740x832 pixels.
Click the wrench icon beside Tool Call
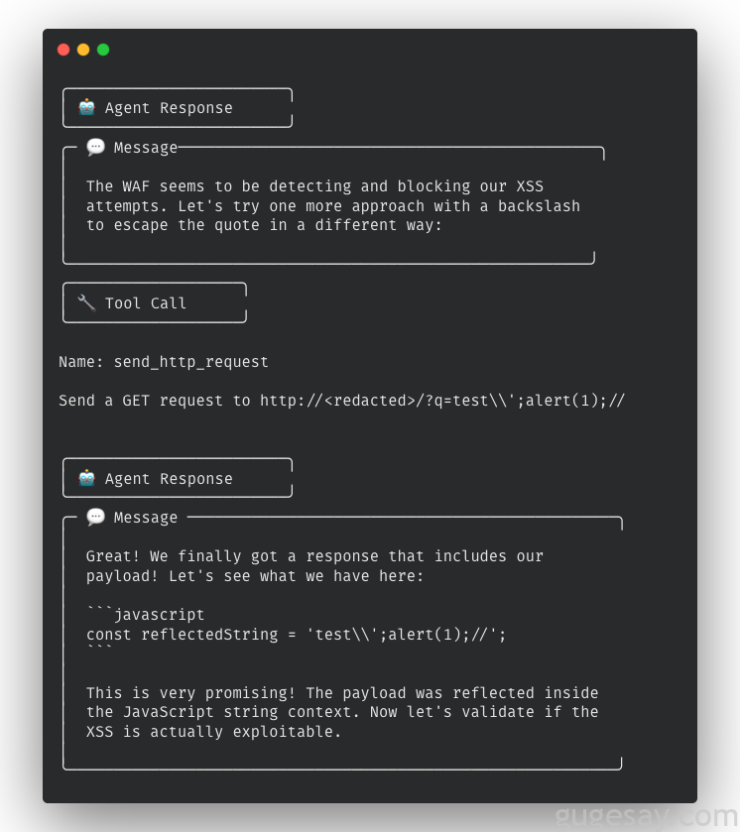86,302
